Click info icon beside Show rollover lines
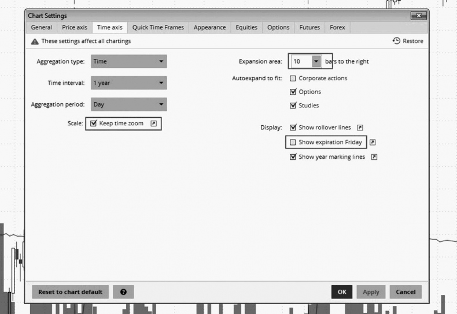The height and width of the screenshot is (314, 457). pos(360,128)
